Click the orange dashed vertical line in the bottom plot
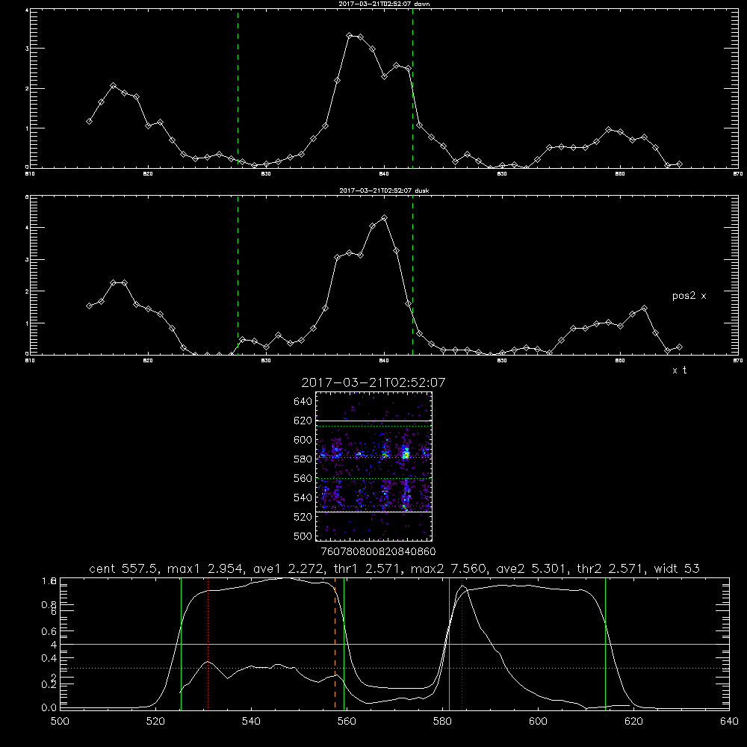 pyautogui.click(x=335, y=644)
